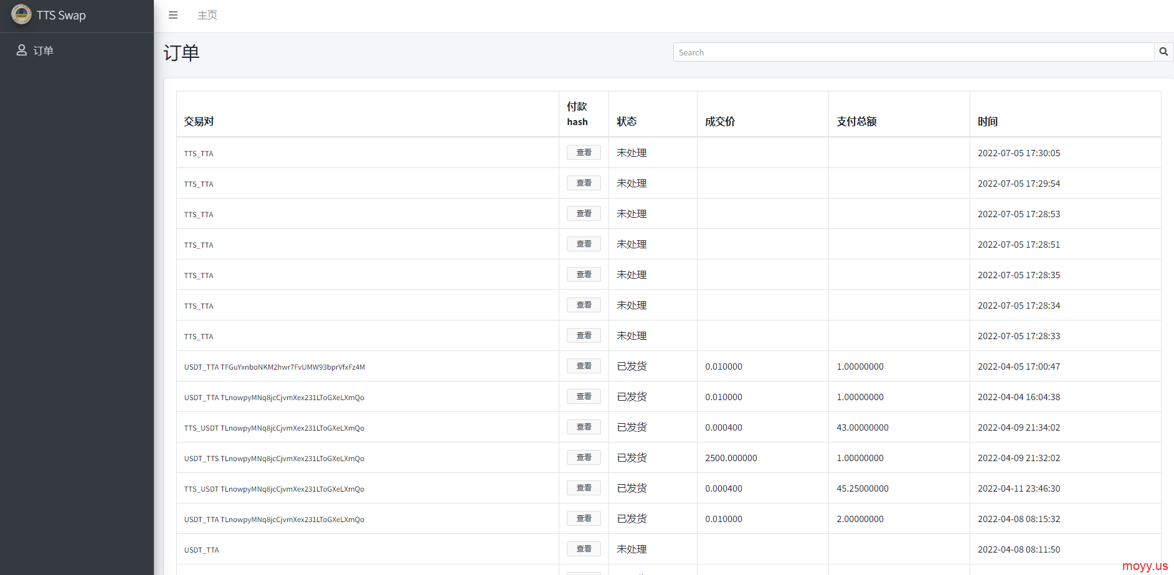Click 查看 for the 17:29:54 order

tap(584, 183)
